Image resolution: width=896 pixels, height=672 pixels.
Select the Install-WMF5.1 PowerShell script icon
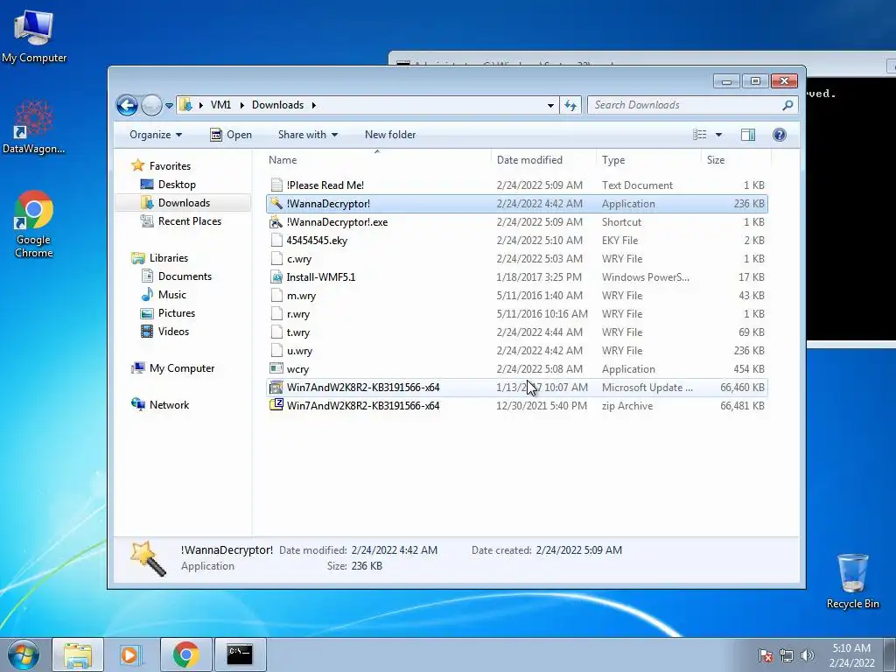pos(276,277)
